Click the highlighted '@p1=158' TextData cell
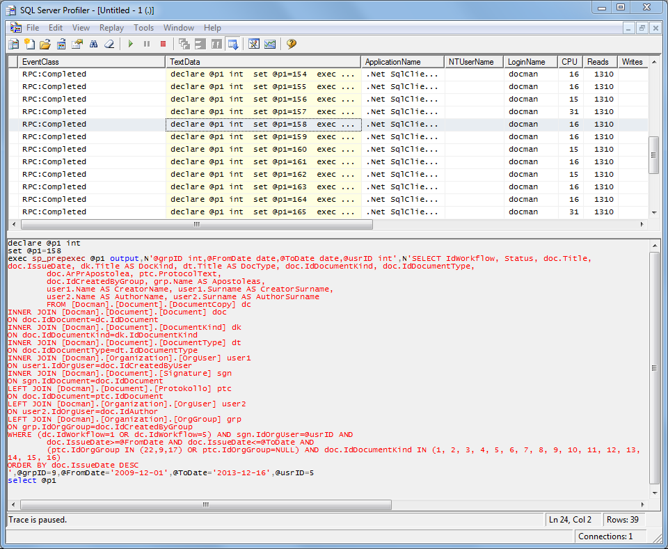Screen dimensions: 668x549 tap(263, 125)
